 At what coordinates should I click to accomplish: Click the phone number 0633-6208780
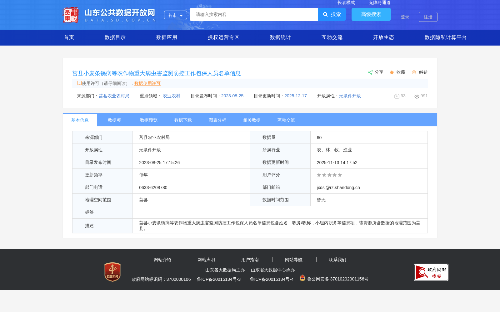153,188
